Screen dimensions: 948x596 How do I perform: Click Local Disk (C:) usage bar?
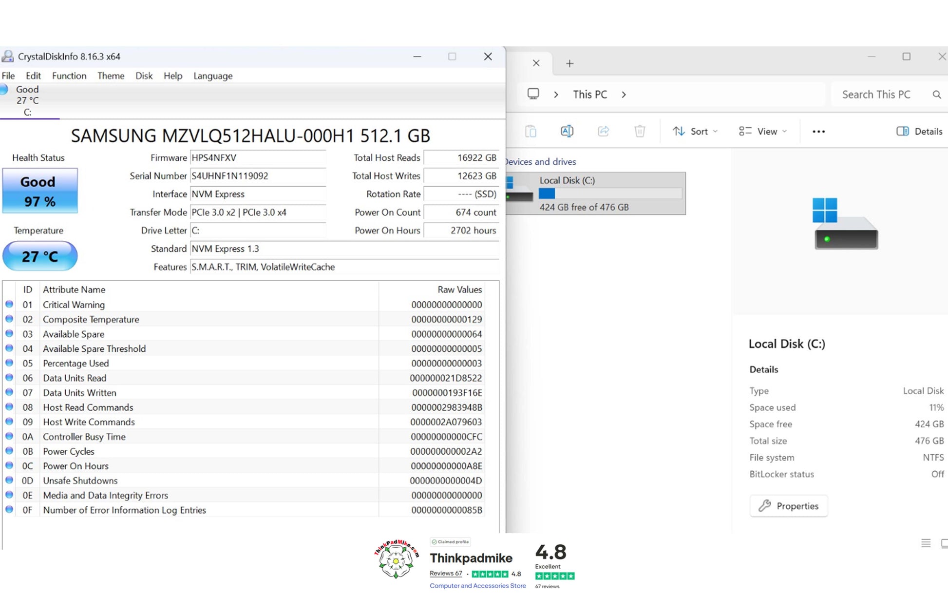[610, 193]
